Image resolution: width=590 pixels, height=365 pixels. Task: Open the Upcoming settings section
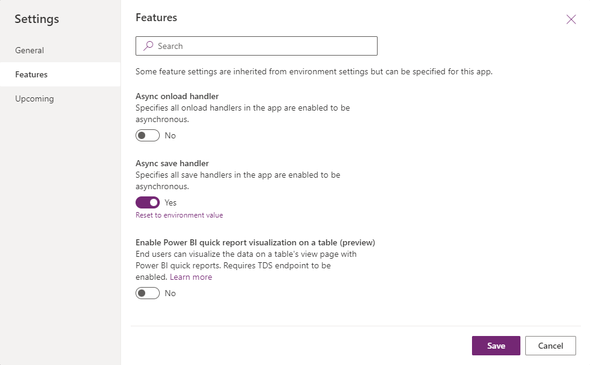pyautogui.click(x=34, y=99)
